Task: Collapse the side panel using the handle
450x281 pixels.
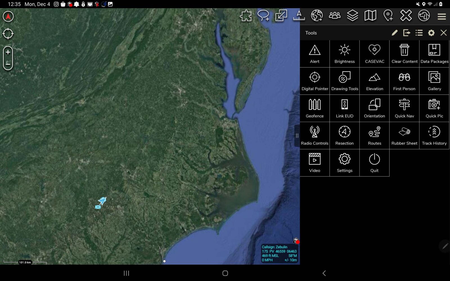Action: (x=297, y=136)
